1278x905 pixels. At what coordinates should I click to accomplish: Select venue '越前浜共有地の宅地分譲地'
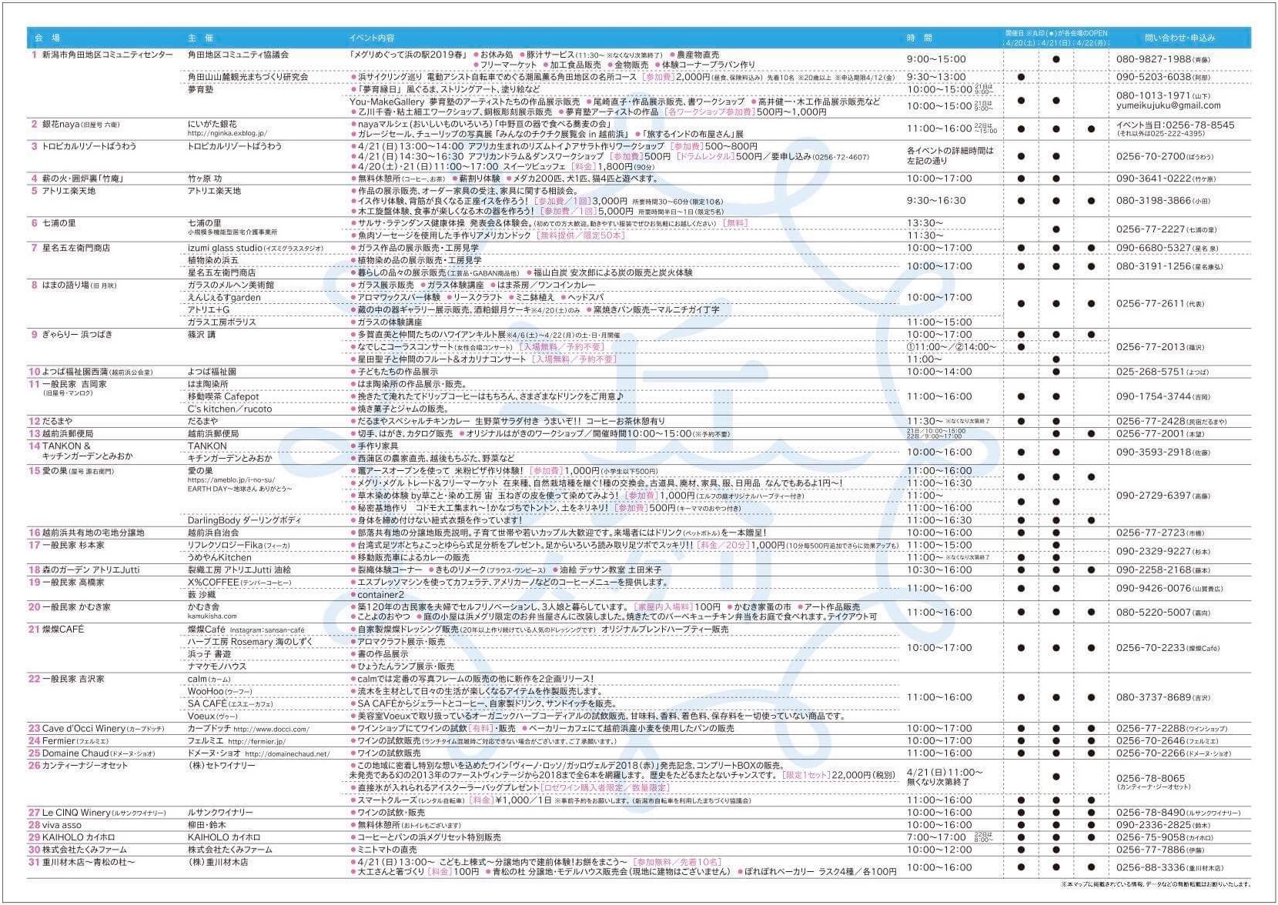point(92,533)
